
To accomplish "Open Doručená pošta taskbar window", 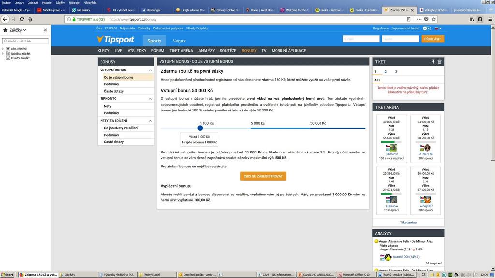I will [x=197, y=275].
